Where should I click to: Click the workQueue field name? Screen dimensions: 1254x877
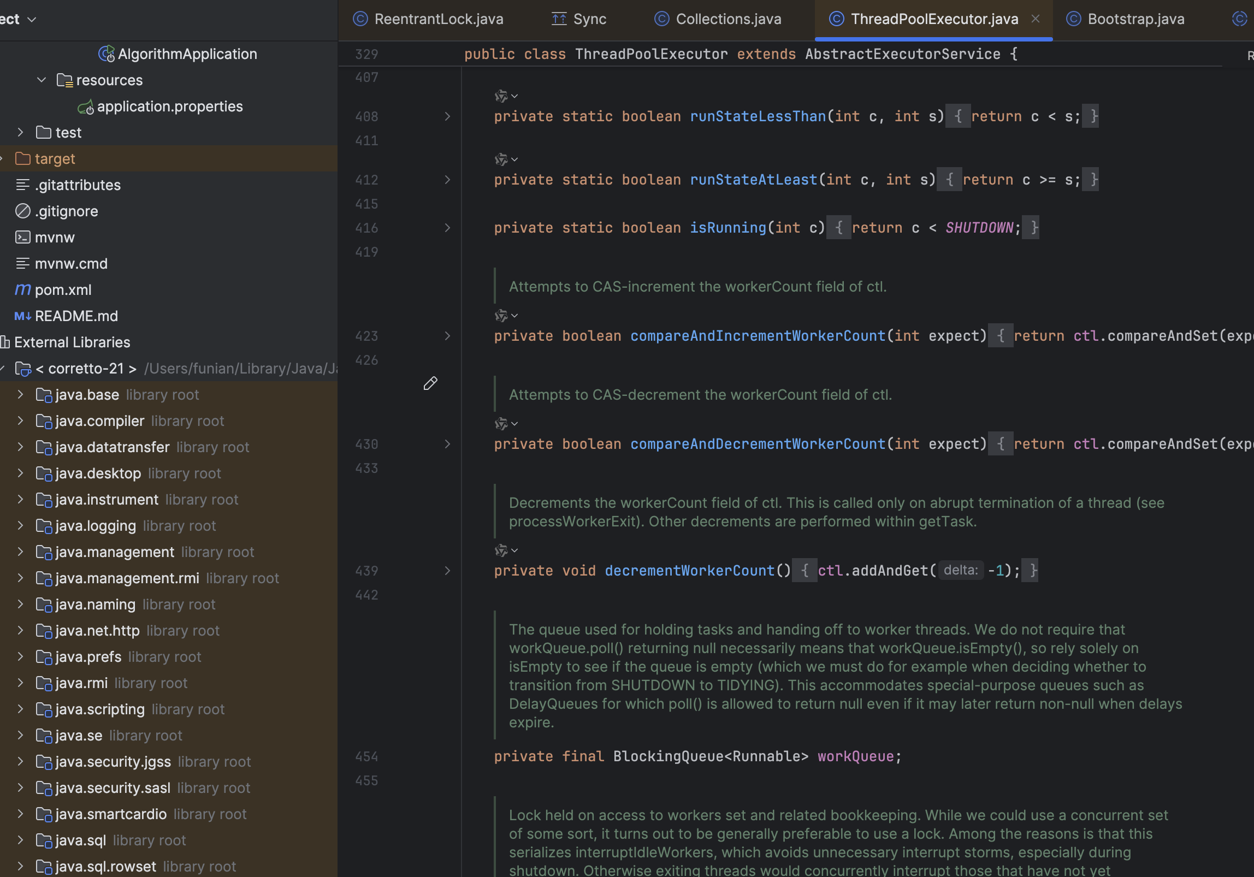tap(855, 756)
